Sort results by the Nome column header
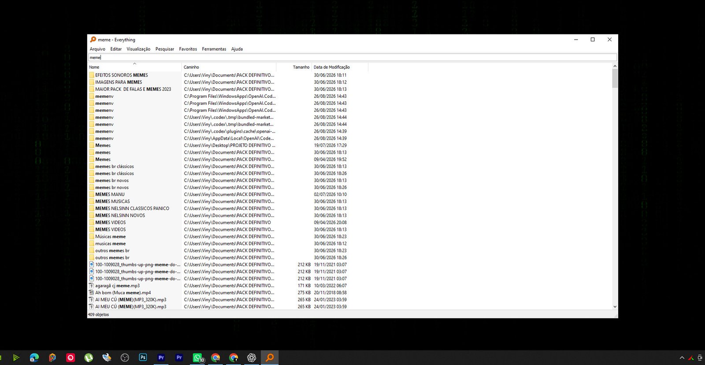Screen dimensions: 705x365 (x=134, y=67)
